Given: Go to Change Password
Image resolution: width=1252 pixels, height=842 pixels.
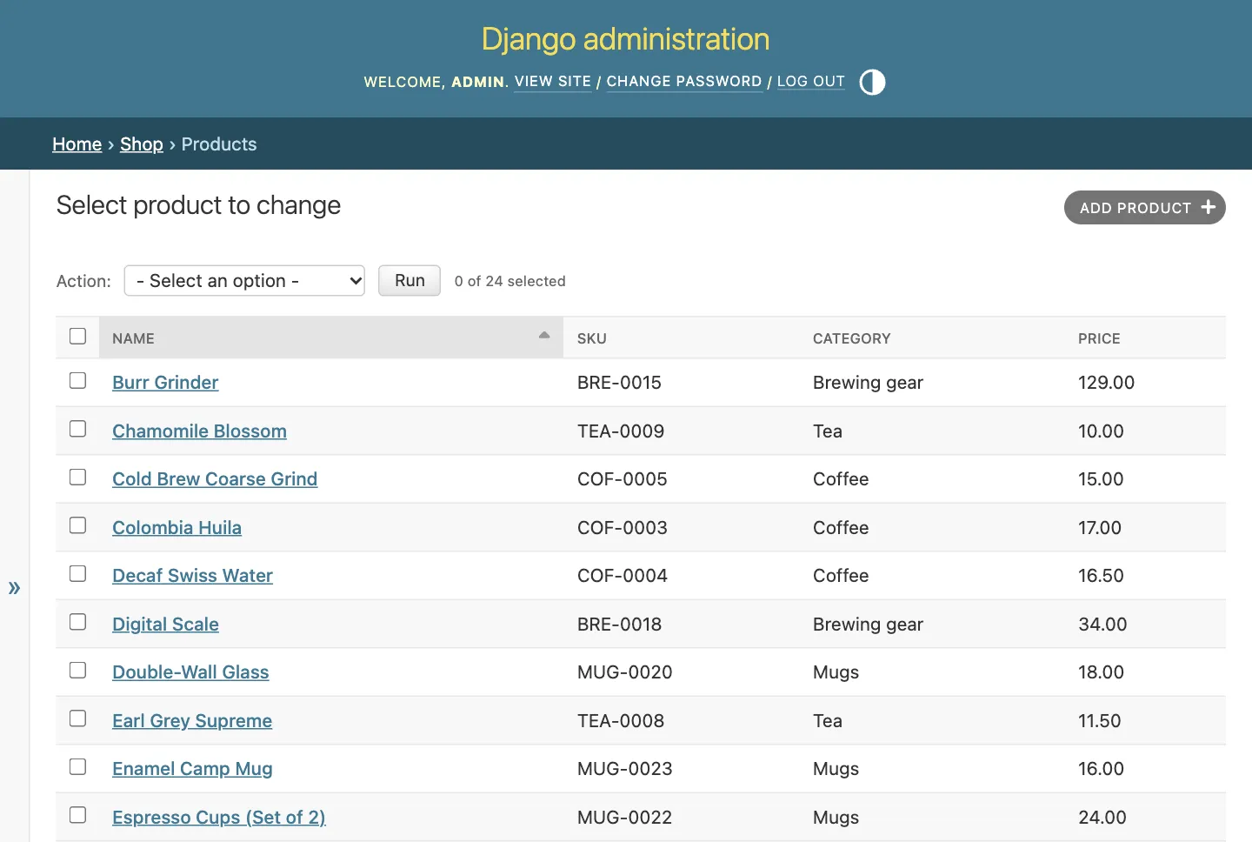Looking at the screenshot, I should click(x=684, y=82).
